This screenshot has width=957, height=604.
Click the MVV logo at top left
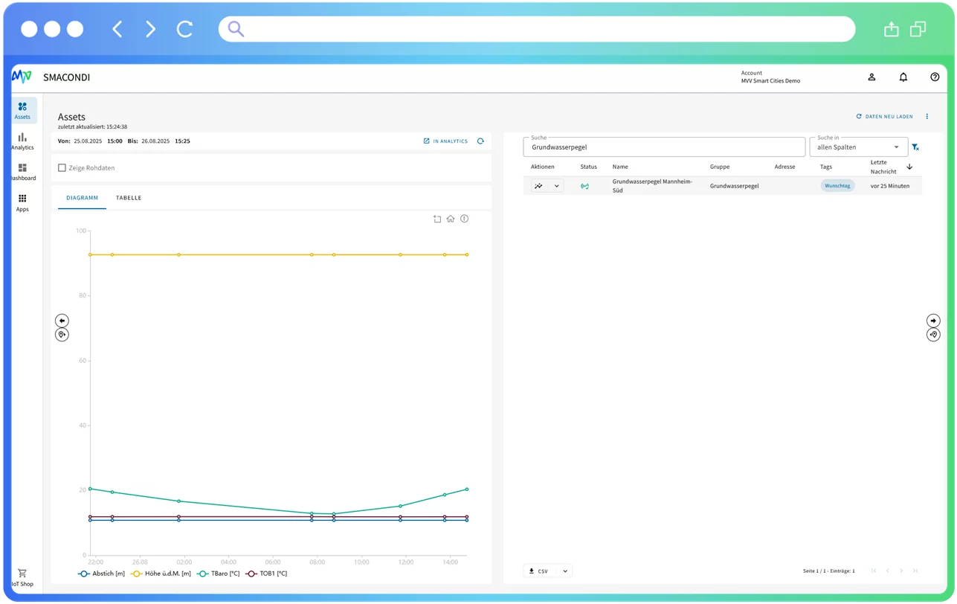(22, 77)
